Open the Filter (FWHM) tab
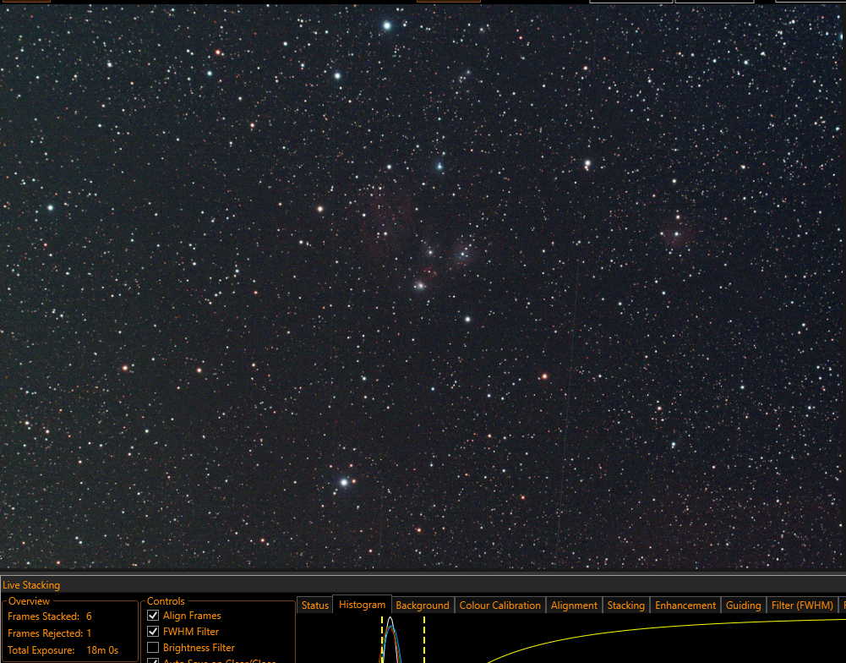 pos(802,605)
